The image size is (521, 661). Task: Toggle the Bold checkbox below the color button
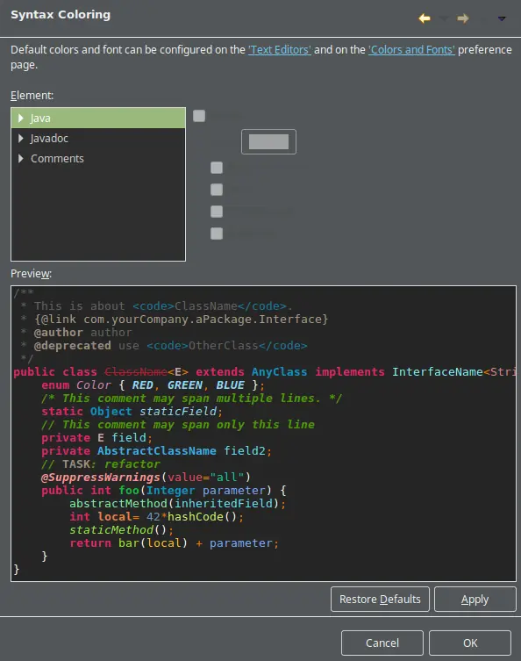pos(217,168)
